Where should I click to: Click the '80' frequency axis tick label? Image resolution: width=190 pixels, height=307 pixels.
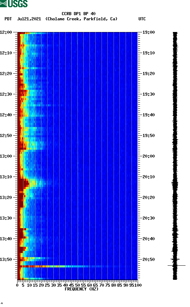tap(114, 285)
